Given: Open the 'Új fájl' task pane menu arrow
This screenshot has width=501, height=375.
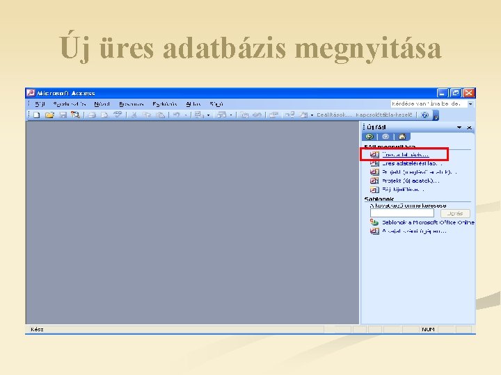Looking at the screenshot, I should coord(459,127).
